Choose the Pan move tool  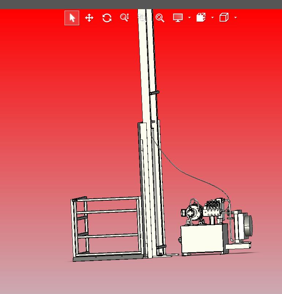click(x=89, y=18)
